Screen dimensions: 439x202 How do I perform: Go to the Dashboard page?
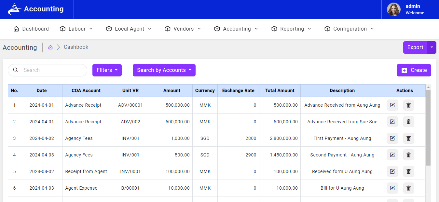click(x=31, y=29)
